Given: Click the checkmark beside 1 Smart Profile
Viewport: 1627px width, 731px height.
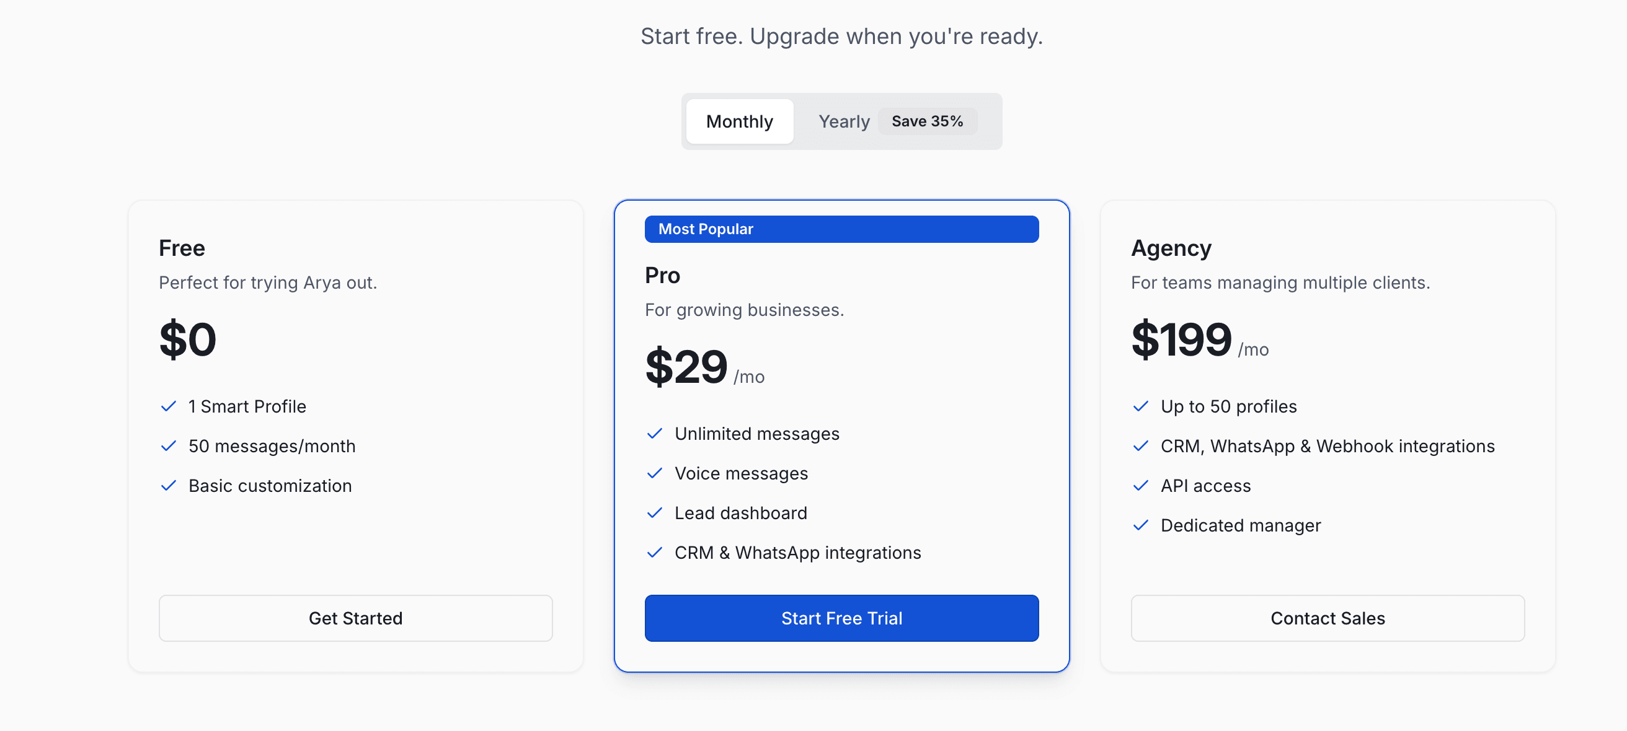Looking at the screenshot, I should point(168,406).
